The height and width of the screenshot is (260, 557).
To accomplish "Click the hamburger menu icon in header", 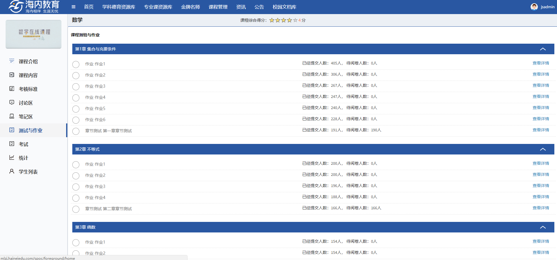I will pos(73,7).
